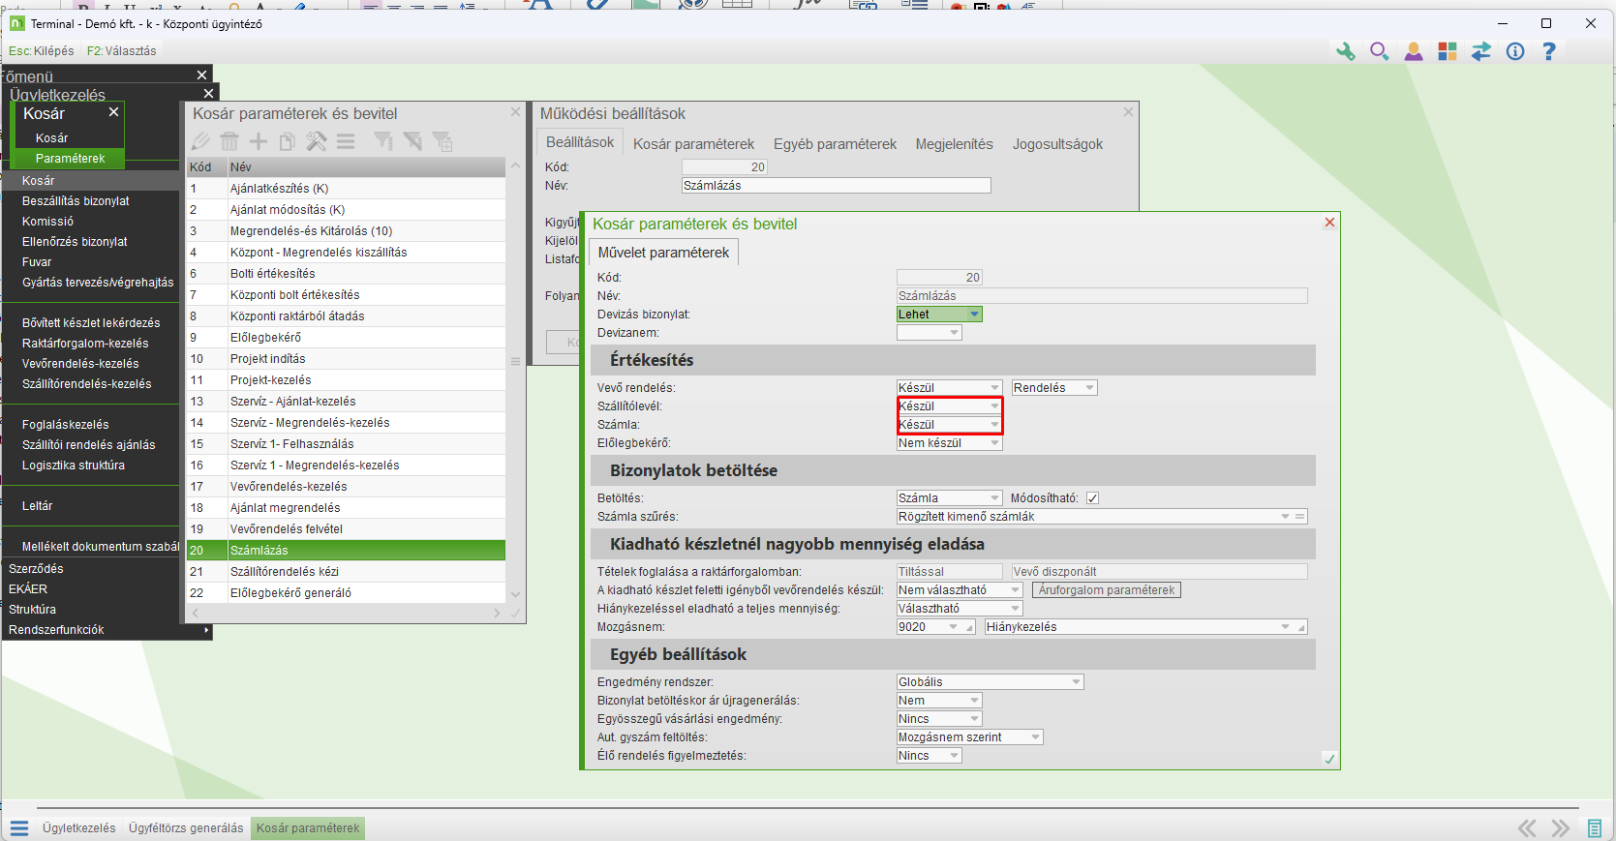
Task: Click the green wrench settings icon
Action: [1345, 52]
